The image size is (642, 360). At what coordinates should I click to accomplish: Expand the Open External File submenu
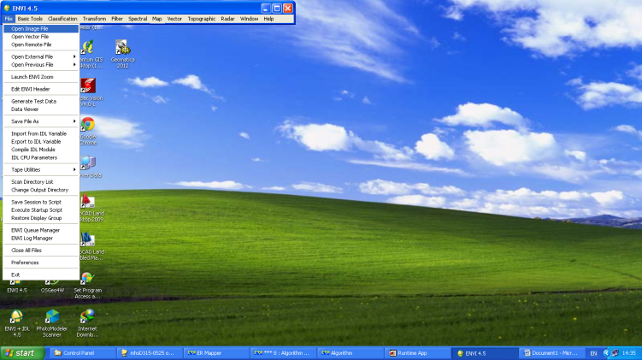click(41, 56)
